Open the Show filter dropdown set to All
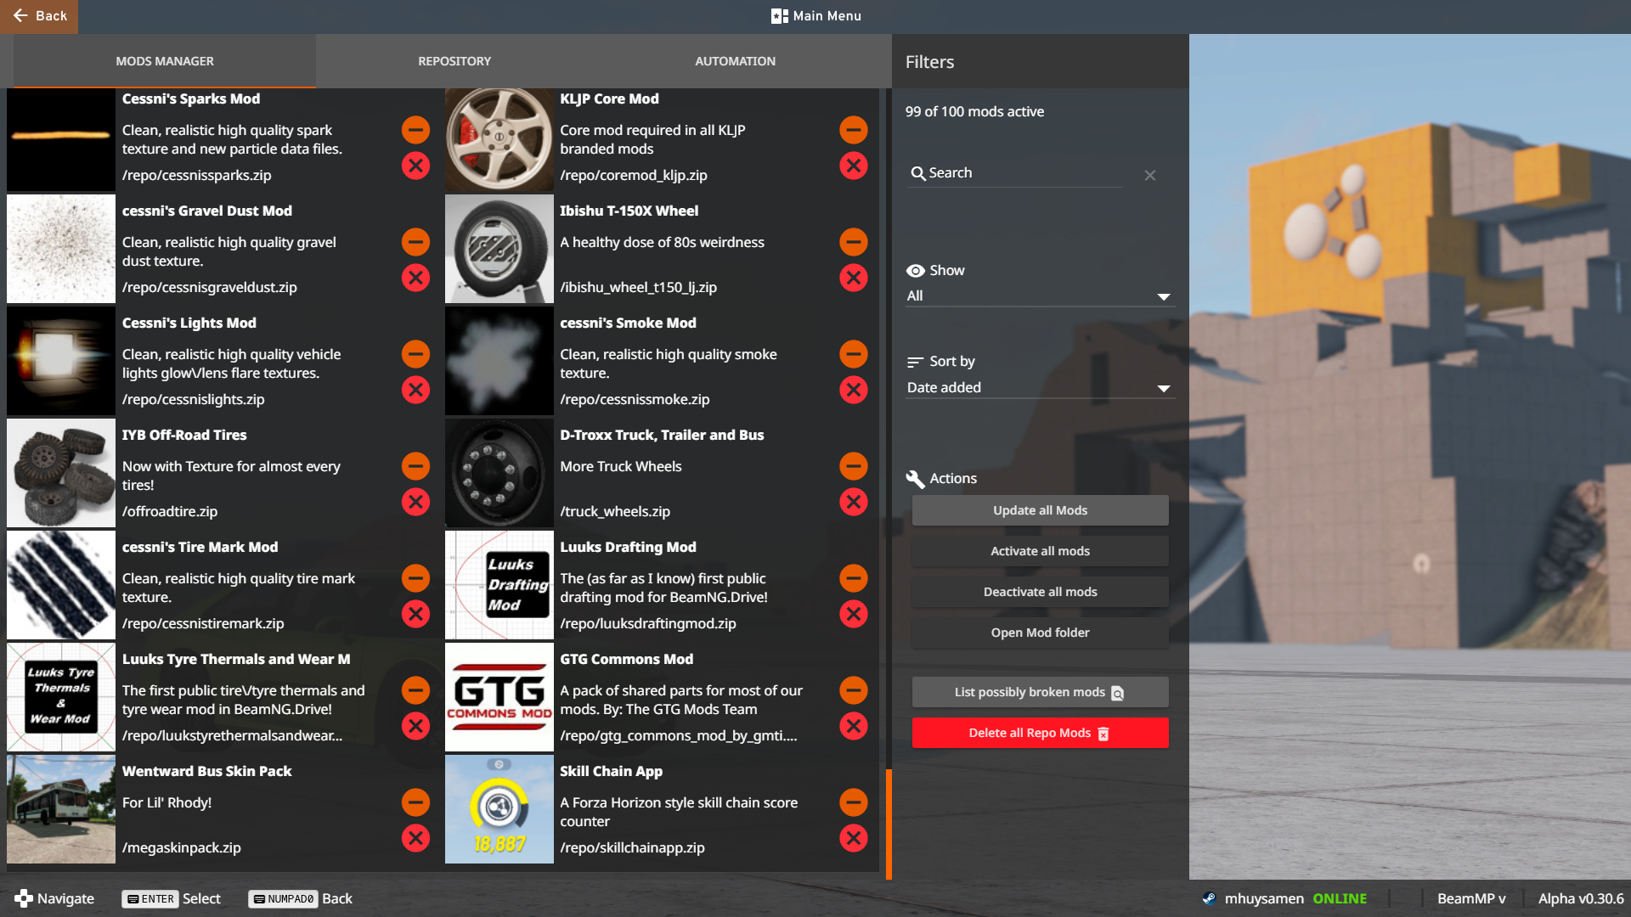Screen dimensions: 1631x917 click(x=1040, y=295)
